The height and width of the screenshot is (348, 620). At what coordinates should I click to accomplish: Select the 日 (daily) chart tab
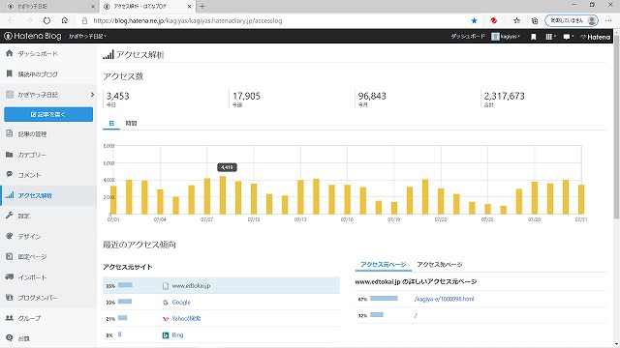(x=111, y=124)
